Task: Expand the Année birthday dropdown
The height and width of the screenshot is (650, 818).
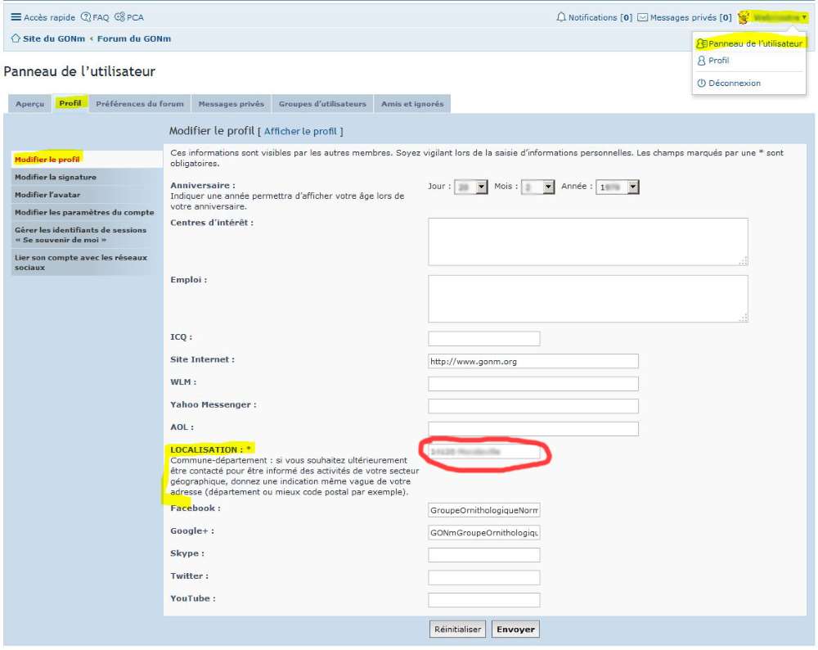Action: tap(618, 187)
